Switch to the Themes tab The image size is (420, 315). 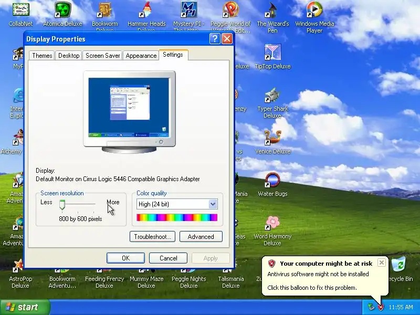point(42,56)
